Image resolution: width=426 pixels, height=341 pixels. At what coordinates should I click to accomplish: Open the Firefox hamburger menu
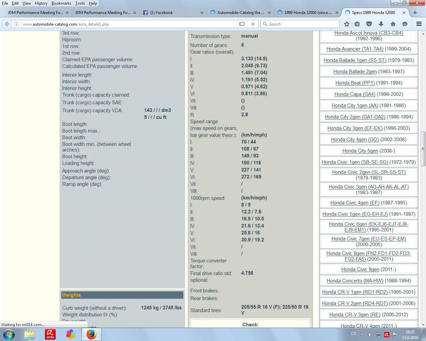[x=419, y=24]
